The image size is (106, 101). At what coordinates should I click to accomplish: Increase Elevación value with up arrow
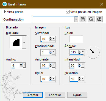pyautogui.click(x=80, y=78)
